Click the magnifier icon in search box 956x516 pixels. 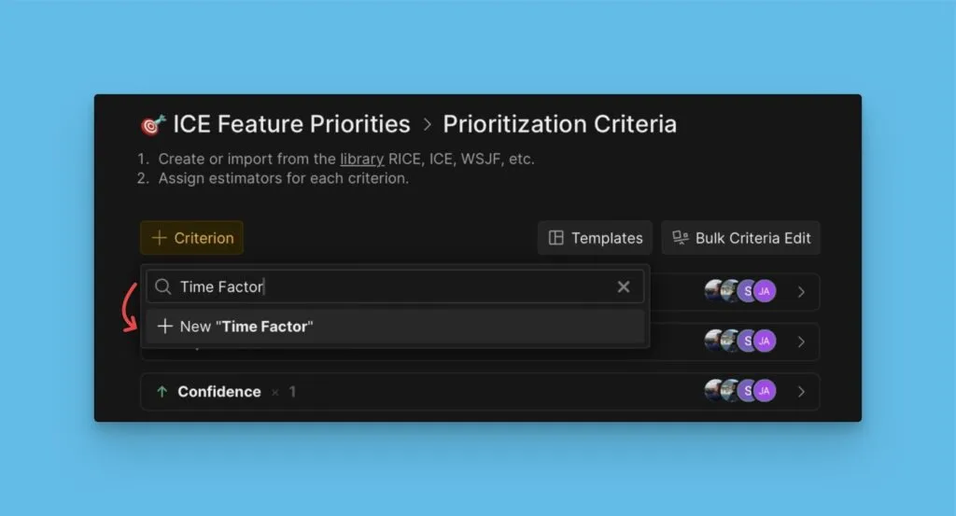163,286
